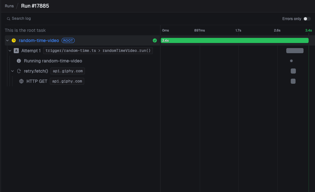Select the random-time-video task name
The image size is (315, 192).
pyautogui.click(x=39, y=40)
